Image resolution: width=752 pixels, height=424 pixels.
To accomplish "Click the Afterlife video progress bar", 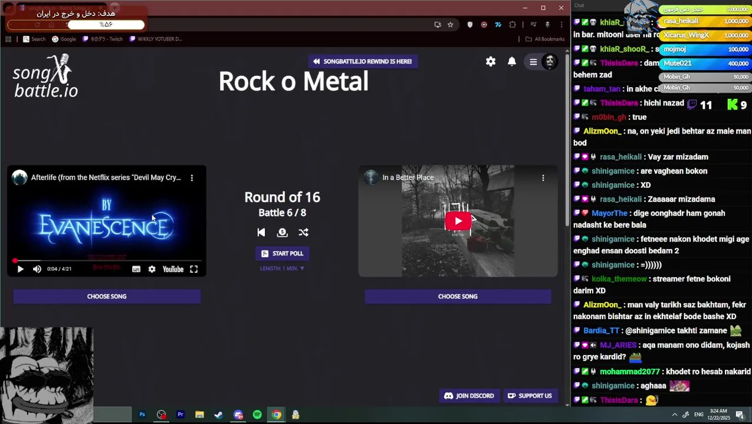I will point(107,260).
